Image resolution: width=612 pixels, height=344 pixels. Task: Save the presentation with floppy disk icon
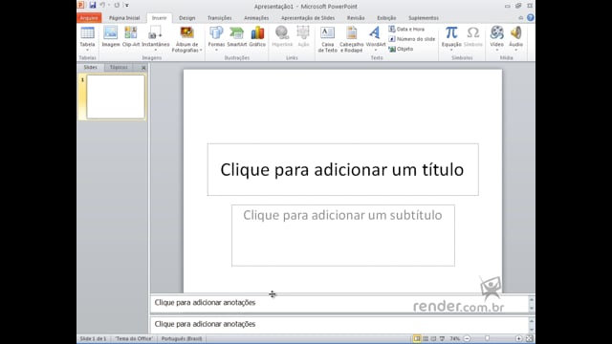pos(93,5)
